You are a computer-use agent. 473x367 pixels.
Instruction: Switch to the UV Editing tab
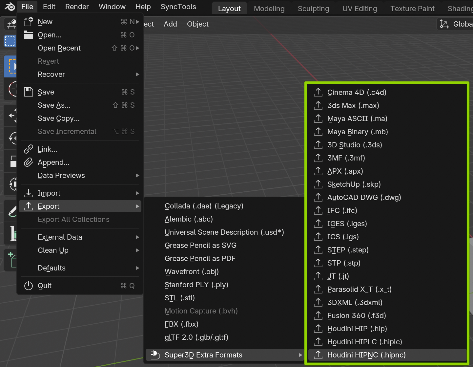(360, 9)
